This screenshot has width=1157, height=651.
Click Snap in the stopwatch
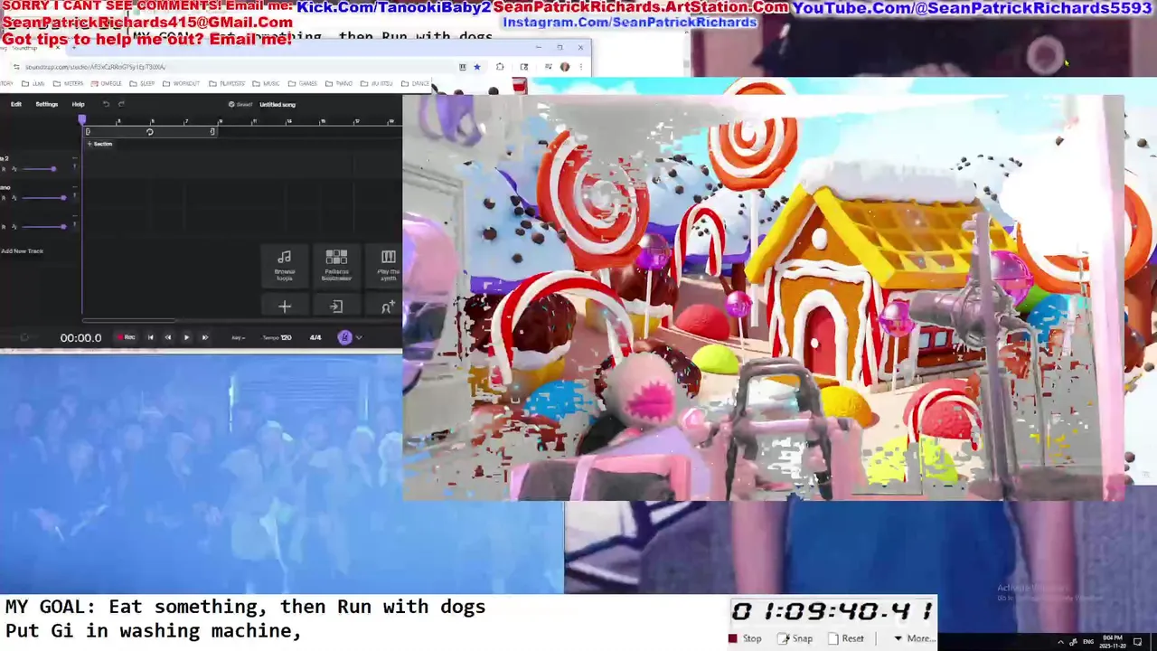[x=795, y=638]
